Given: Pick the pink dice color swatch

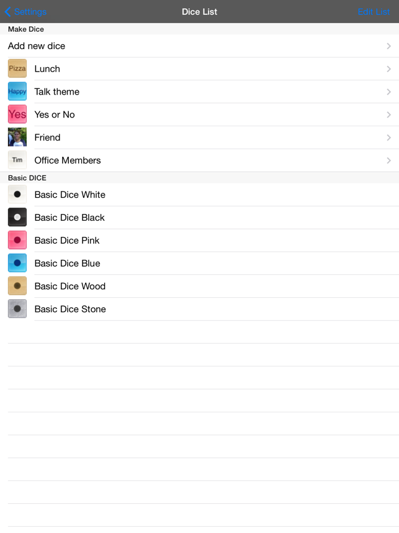Looking at the screenshot, I should click(17, 240).
